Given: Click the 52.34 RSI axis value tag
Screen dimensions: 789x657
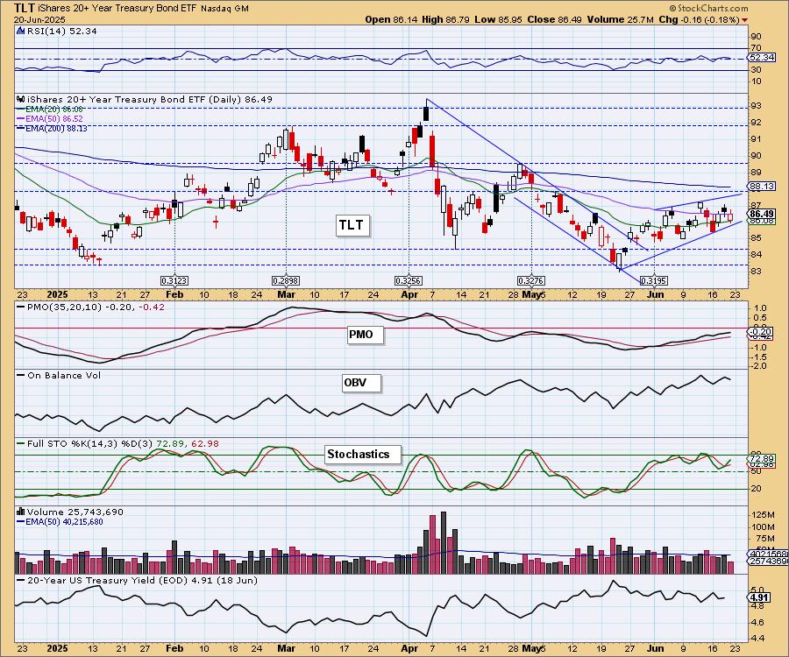Looking at the screenshot, I should [762, 57].
